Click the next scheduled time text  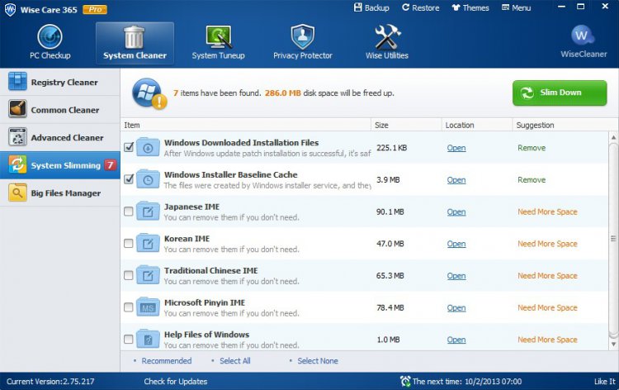coord(467,381)
